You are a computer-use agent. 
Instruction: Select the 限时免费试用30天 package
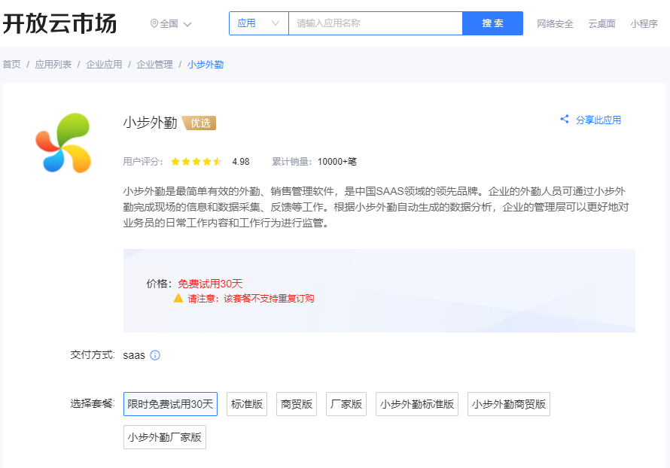click(170, 404)
